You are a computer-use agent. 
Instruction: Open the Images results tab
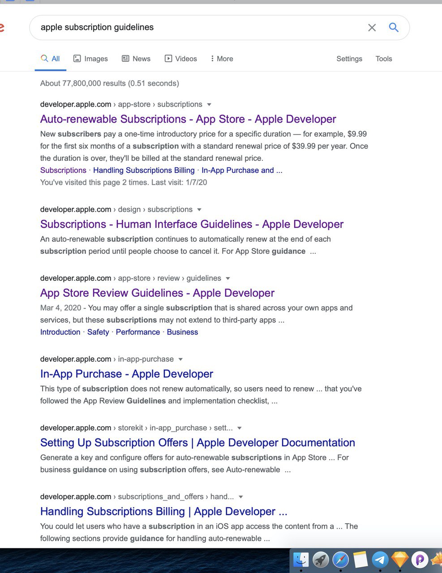(90, 59)
